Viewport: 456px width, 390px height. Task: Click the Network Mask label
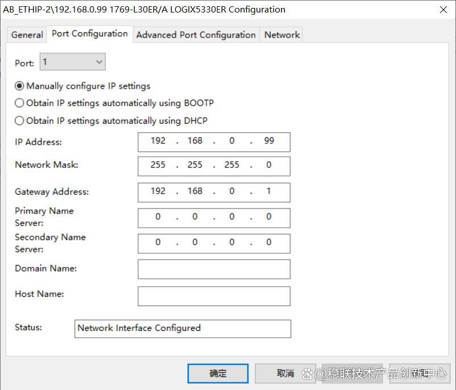[47, 165]
